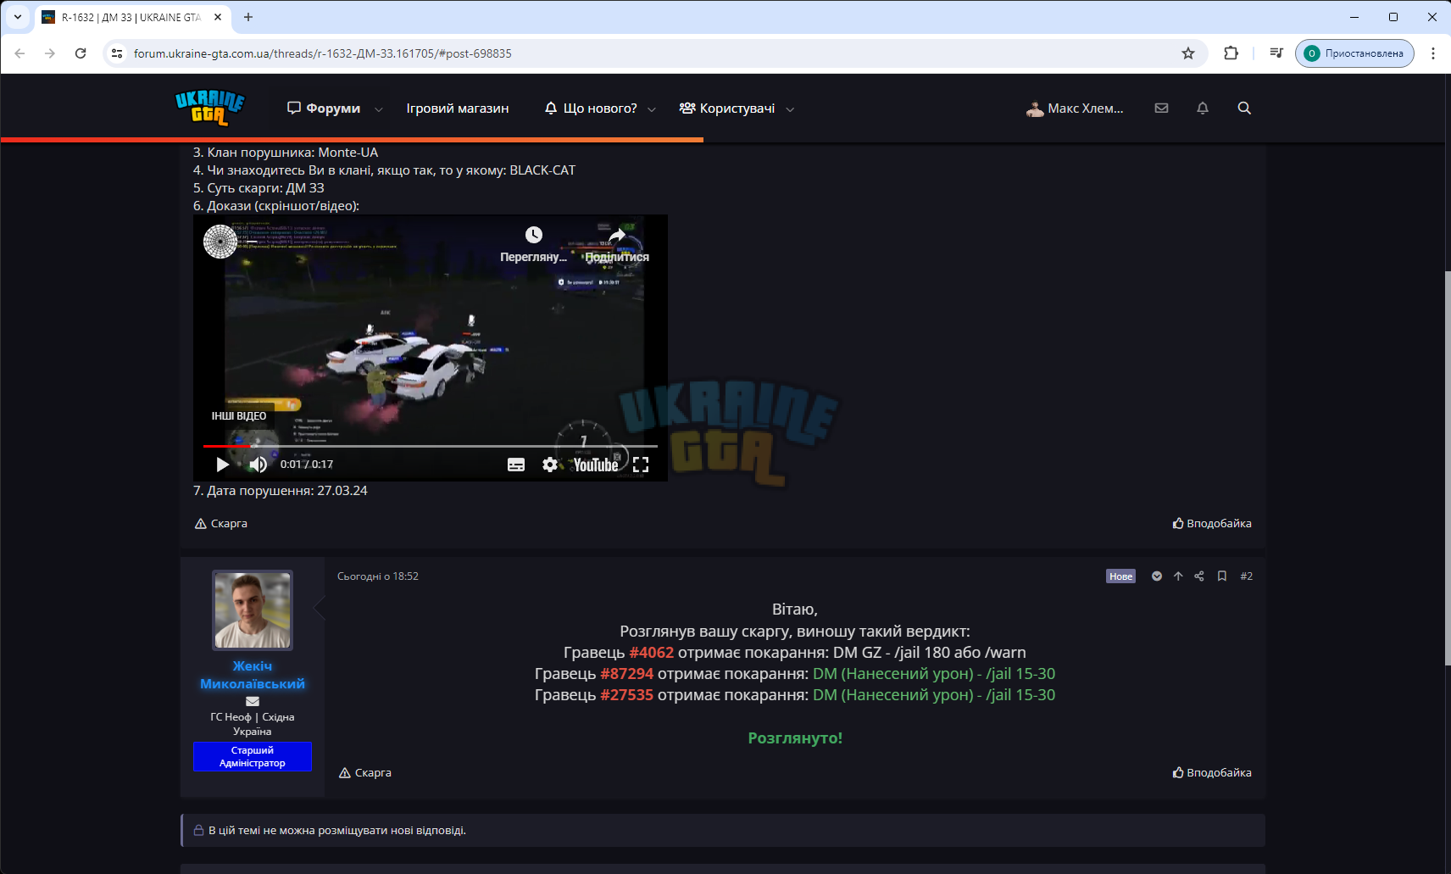Screen dimensions: 1451x874
Task: Open the Форуми menu item
Action: (324, 109)
